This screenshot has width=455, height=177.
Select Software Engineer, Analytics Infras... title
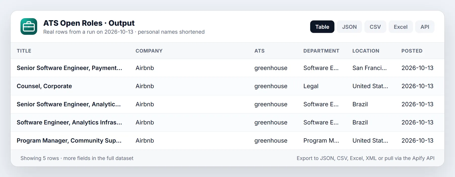(69, 123)
